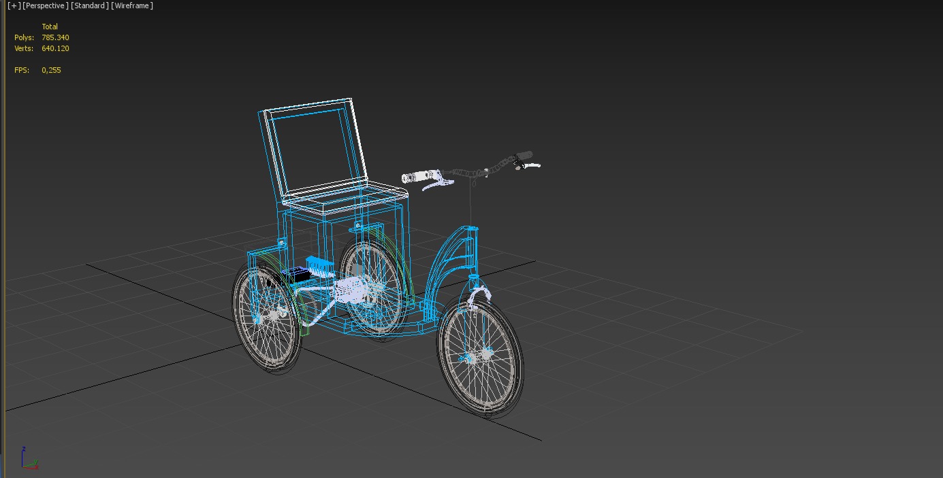Click the Polys count 785.340
This screenshot has width=943, height=478.
55,37
